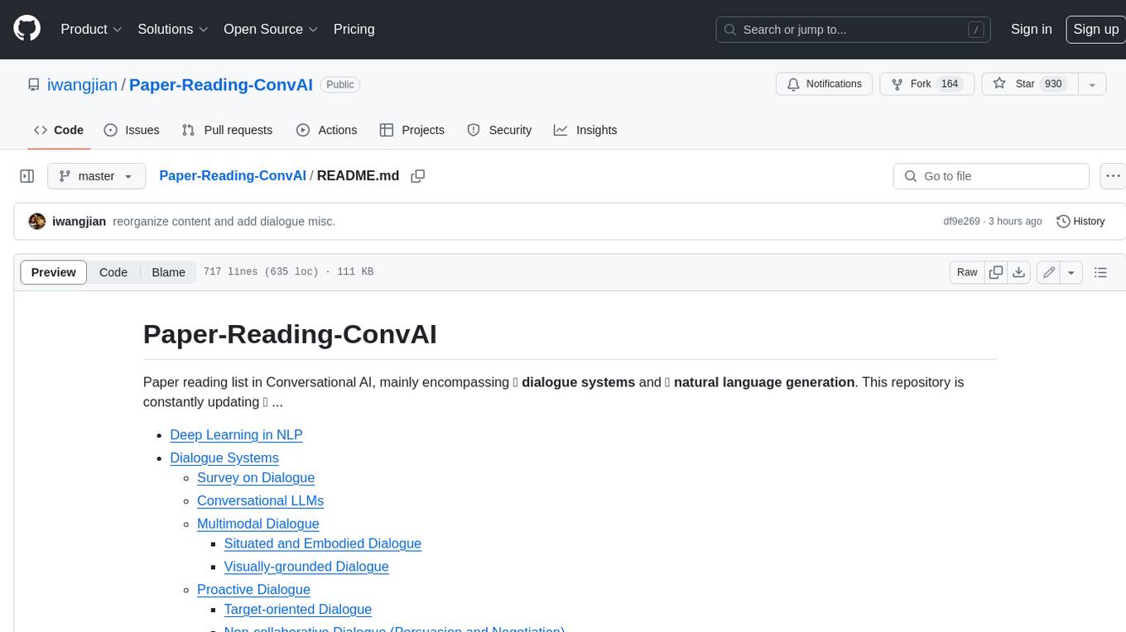The image size is (1126, 632).
Task: Open the Deep Learning in NLP link
Action: point(236,435)
